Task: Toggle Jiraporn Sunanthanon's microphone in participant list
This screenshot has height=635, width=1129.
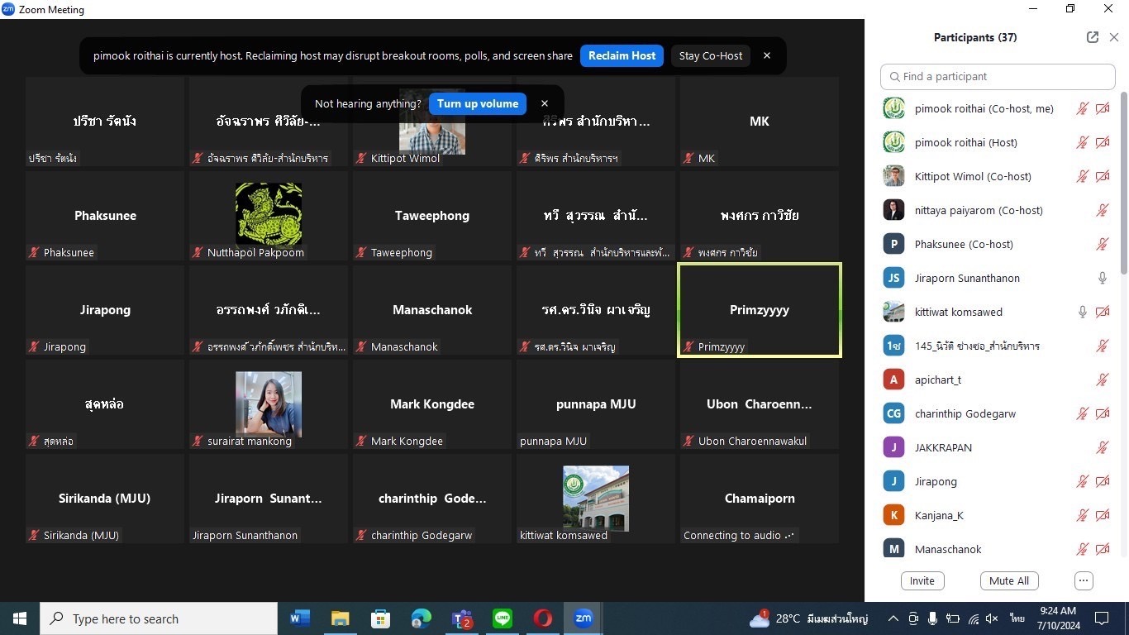Action: (1103, 278)
